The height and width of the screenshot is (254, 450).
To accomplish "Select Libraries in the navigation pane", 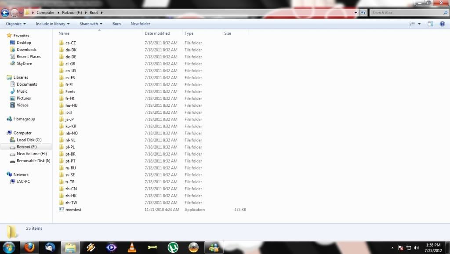I will click(21, 77).
